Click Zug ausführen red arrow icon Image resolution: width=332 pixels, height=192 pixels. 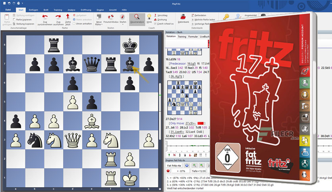58,17
